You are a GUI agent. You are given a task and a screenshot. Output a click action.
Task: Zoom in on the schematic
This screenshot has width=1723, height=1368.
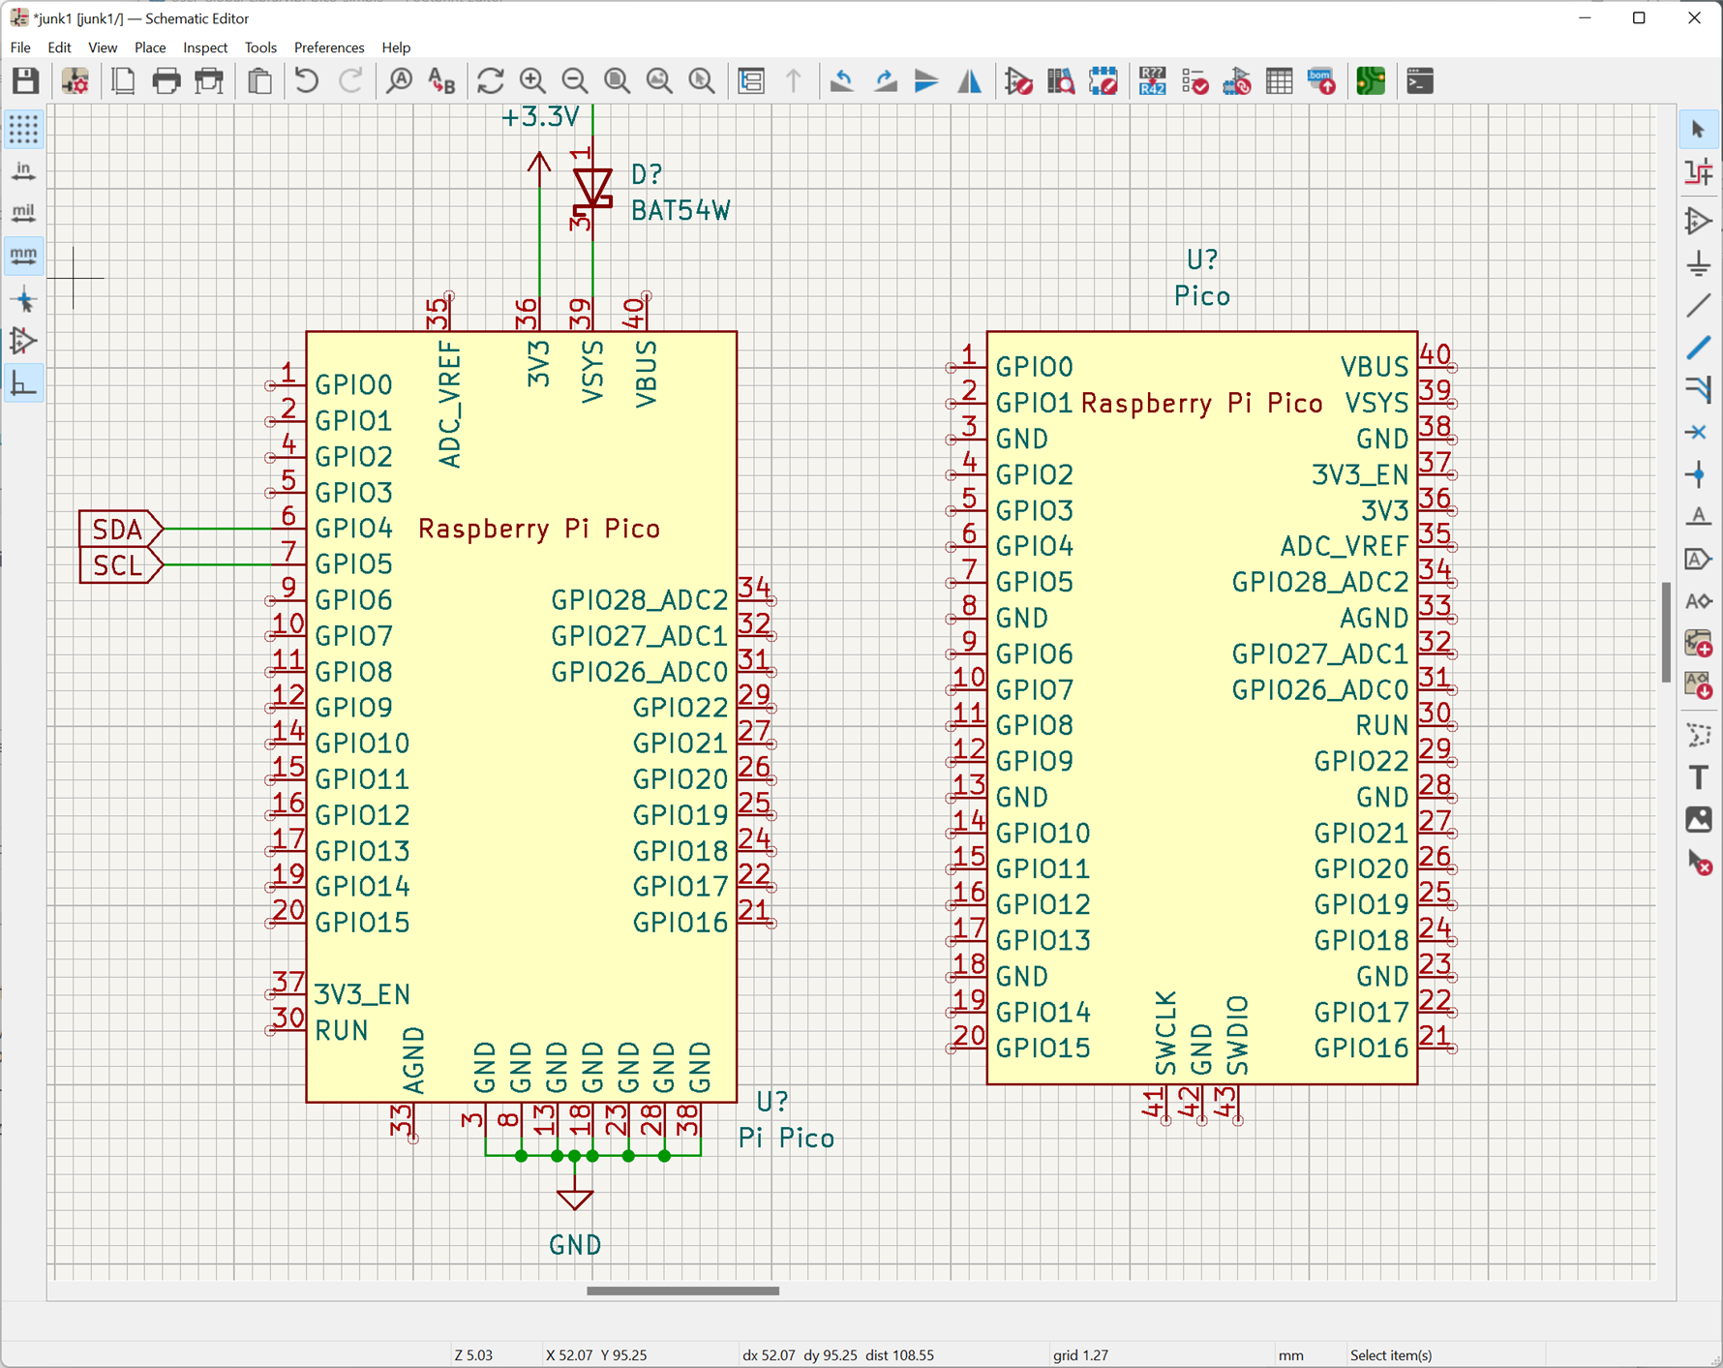532,81
